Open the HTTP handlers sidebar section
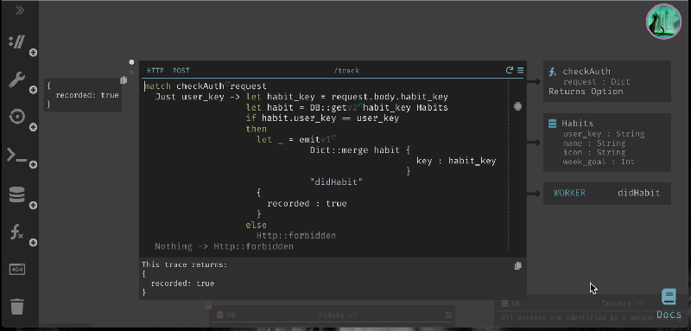The image size is (691, 331). click(x=16, y=42)
